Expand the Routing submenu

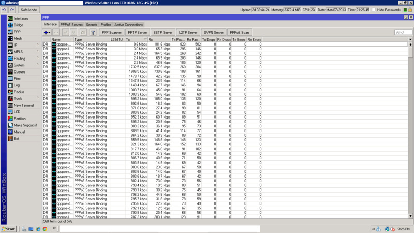coord(19,59)
